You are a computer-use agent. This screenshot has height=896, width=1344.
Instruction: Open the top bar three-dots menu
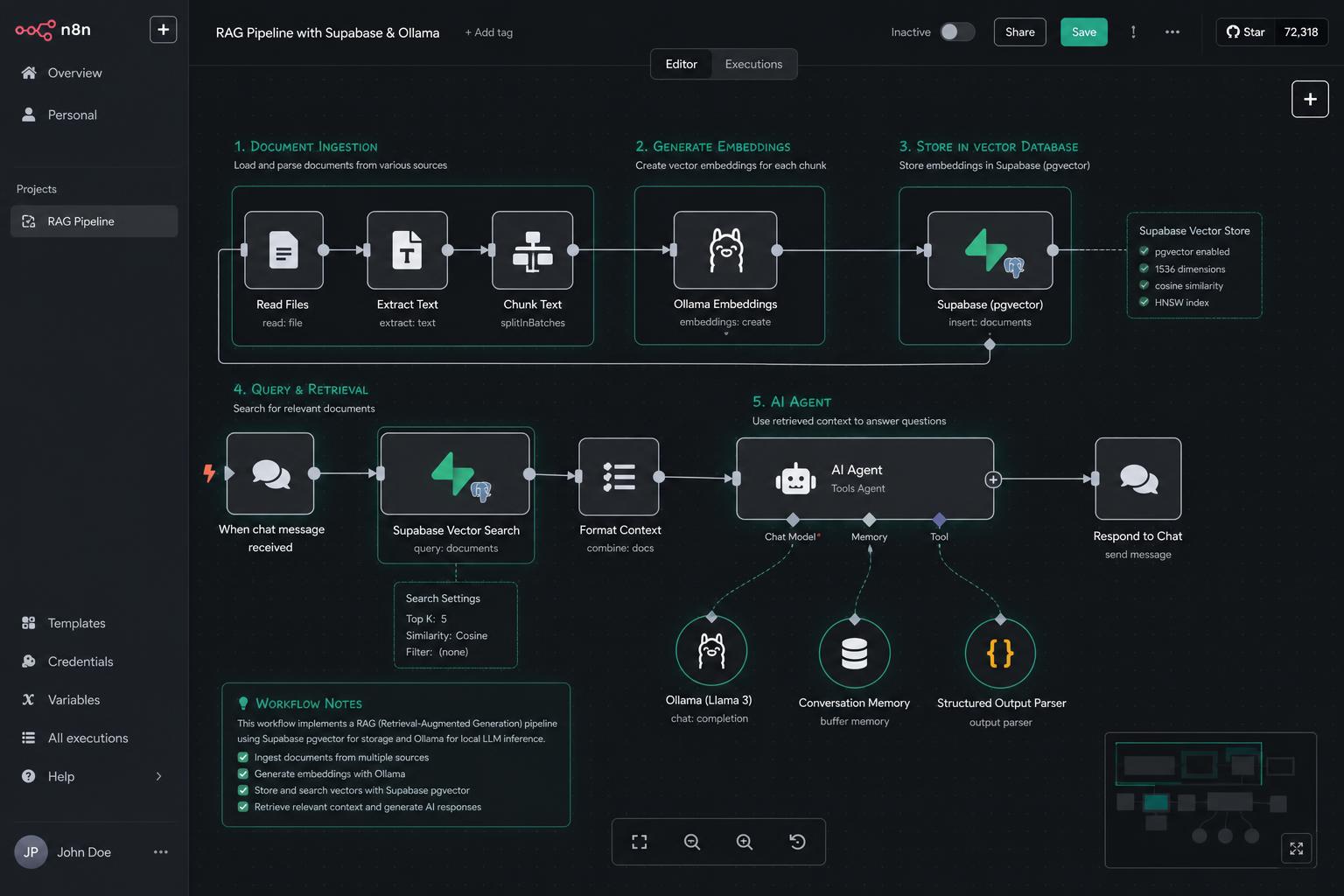[1172, 32]
